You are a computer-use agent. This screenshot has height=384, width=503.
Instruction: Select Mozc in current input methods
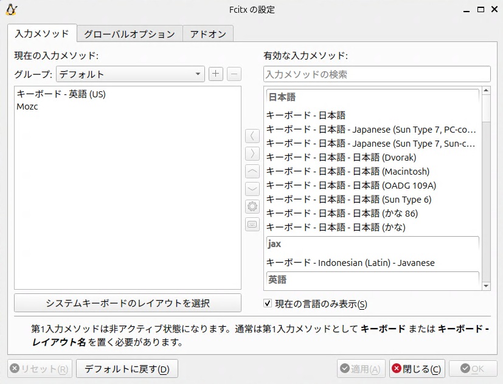click(x=27, y=106)
